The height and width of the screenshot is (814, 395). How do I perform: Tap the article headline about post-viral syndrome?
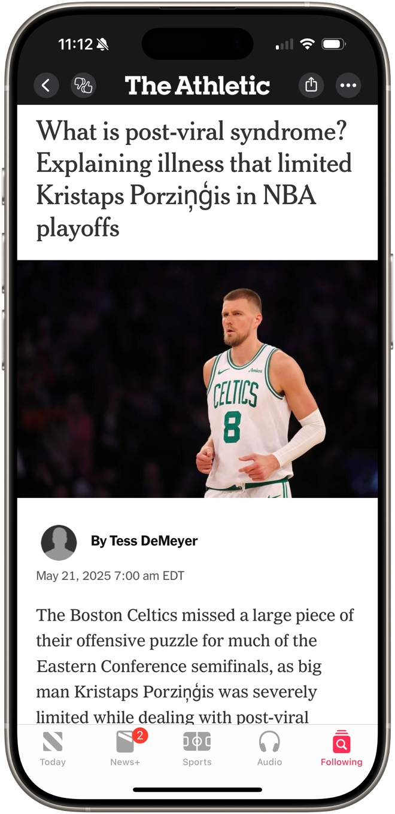click(x=194, y=179)
